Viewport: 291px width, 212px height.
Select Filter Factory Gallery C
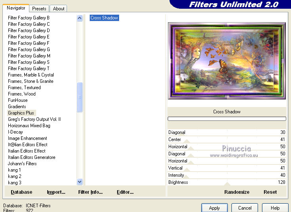29,24
